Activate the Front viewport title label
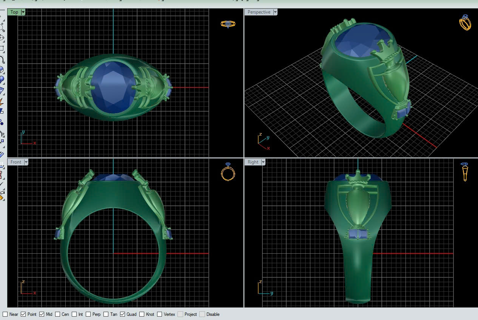Viewport: 478px width, 320px height. (16, 162)
